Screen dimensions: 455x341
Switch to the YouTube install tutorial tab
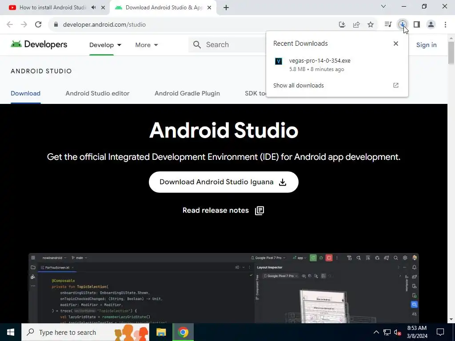(52, 8)
